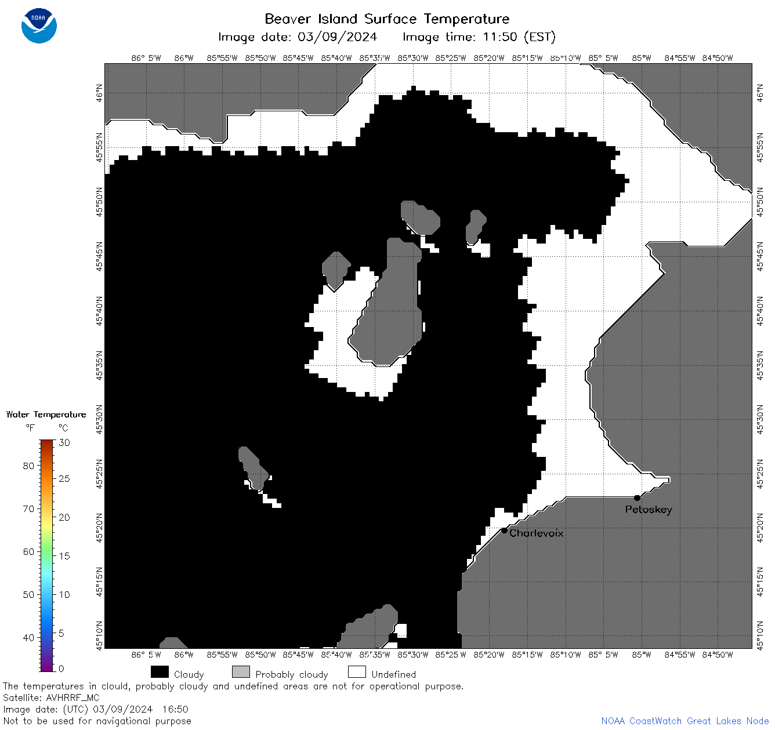Click the NOAA logo emblem
This screenshot has width=775, height=730.
(39, 26)
